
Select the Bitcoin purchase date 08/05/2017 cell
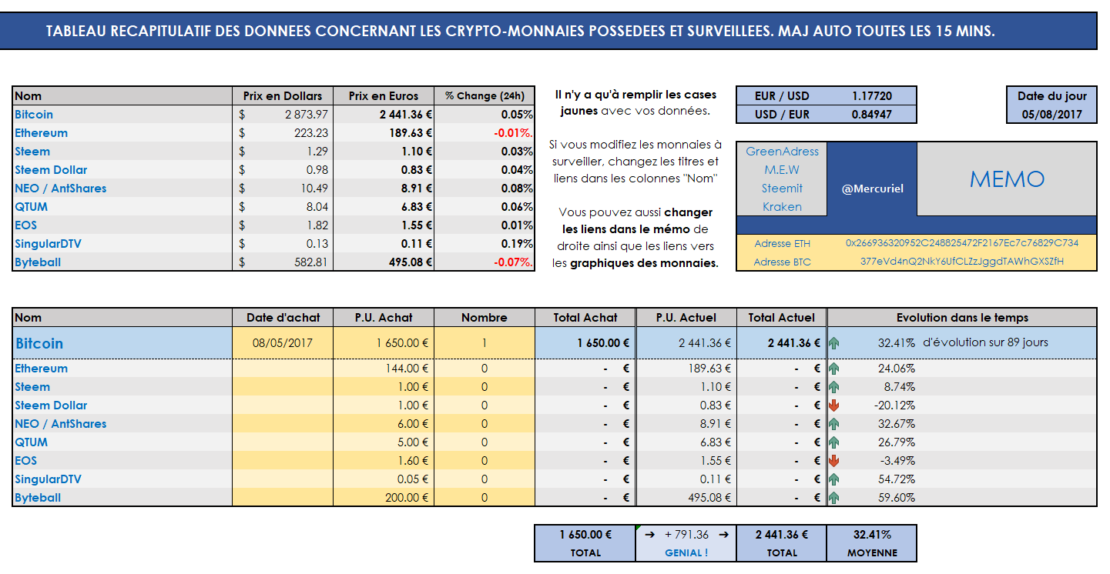pyautogui.click(x=283, y=343)
